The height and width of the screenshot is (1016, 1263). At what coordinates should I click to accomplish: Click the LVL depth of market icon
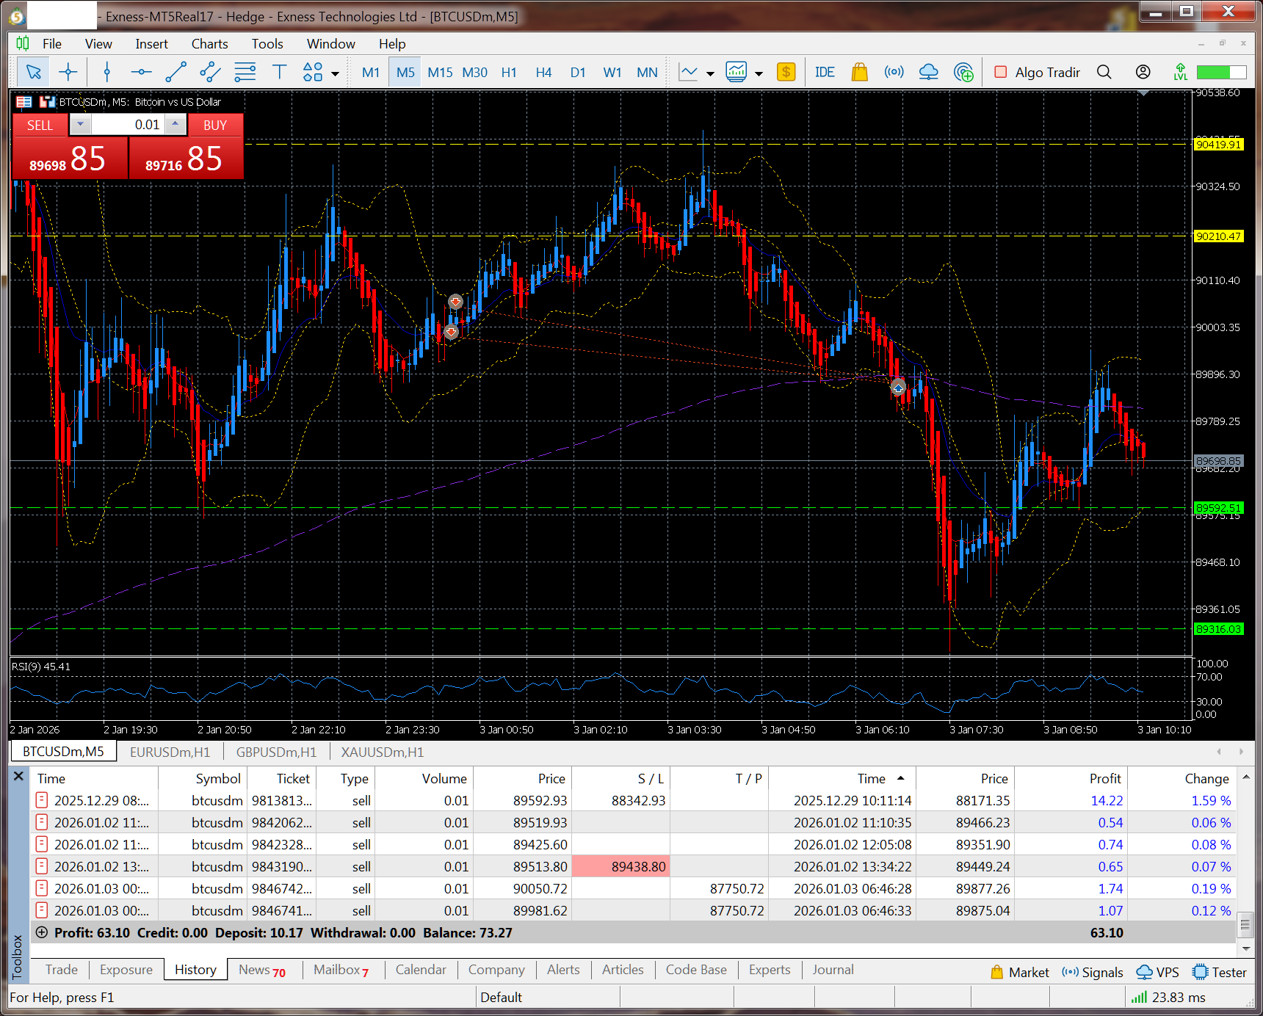[1180, 72]
